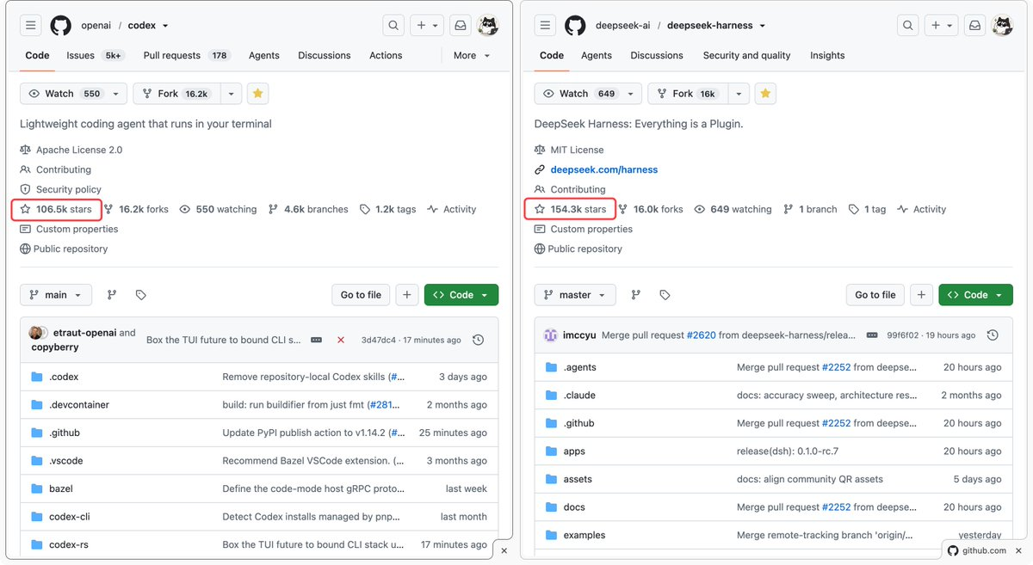Open user avatar menu in deepseek-harness window
Viewport: 1033px width, 565px height.
(1002, 26)
